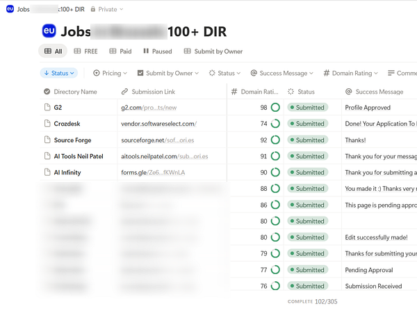Click the page icon in the Source Forge row
This screenshot has width=417, height=311.
[47, 140]
